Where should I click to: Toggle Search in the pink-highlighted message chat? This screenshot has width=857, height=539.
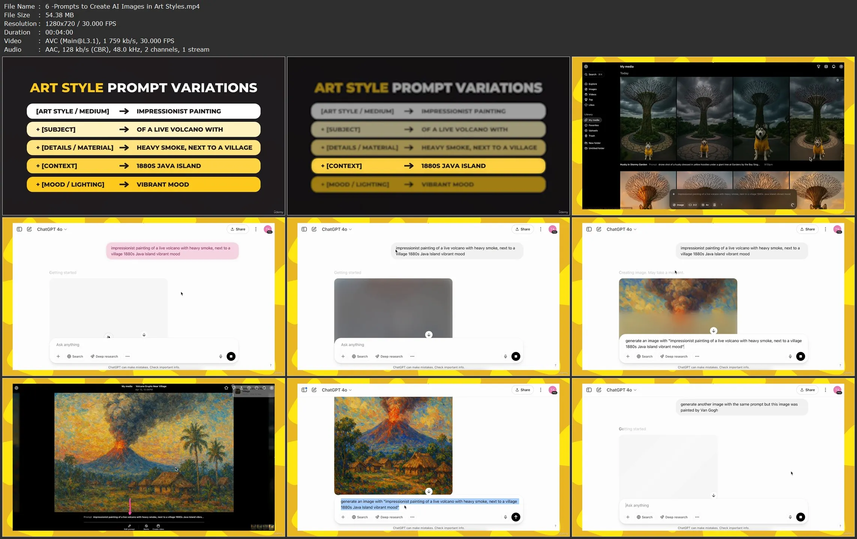75,356
